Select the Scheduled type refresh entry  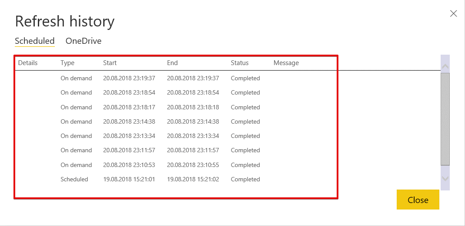click(x=74, y=179)
